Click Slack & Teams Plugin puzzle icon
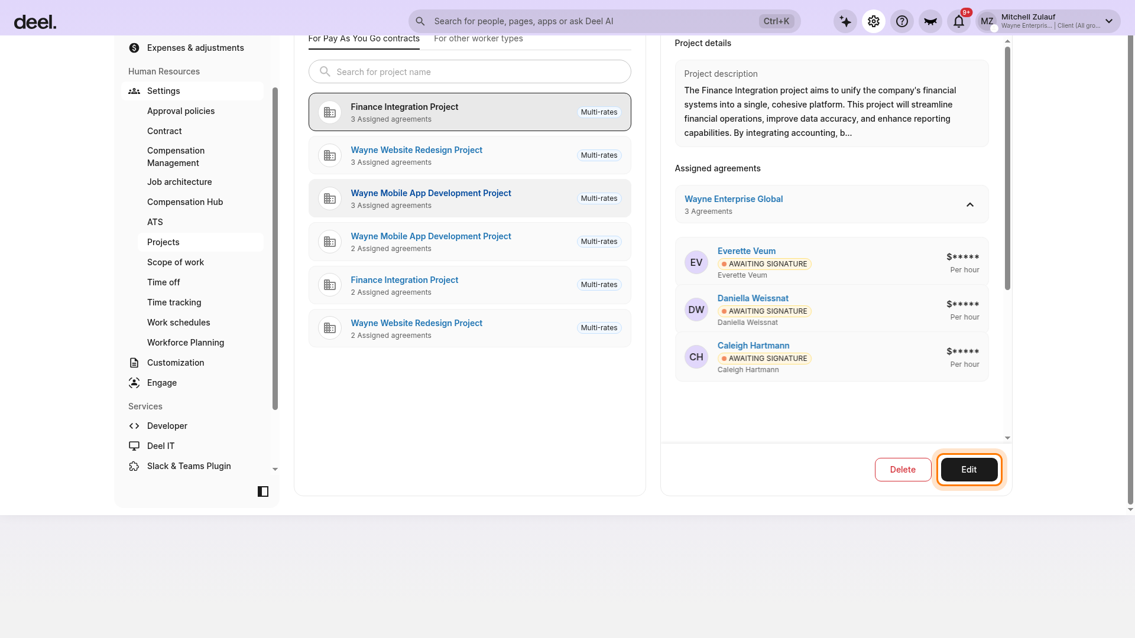This screenshot has width=1135, height=638. point(134,466)
